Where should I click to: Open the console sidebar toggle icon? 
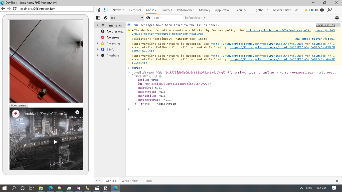(98, 17)
